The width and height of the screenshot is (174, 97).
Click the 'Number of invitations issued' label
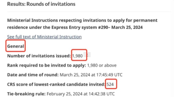coord(39,56)
